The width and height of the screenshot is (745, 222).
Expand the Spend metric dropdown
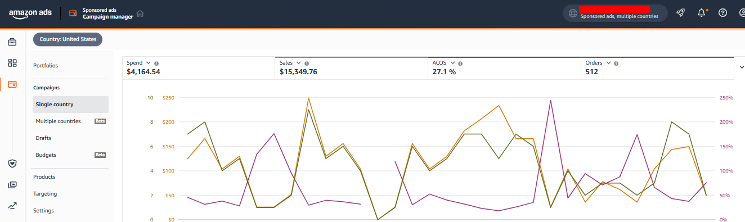pyautogui.click(x=148, y=63)
